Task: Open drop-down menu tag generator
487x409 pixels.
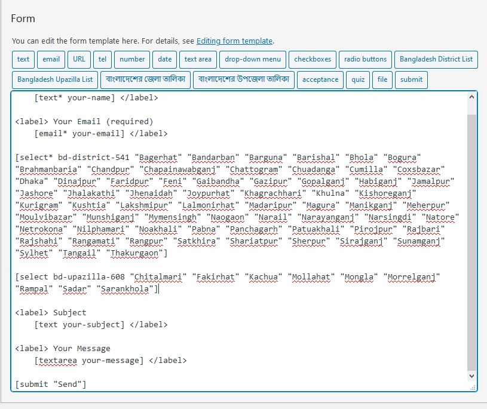Action: 253,59
